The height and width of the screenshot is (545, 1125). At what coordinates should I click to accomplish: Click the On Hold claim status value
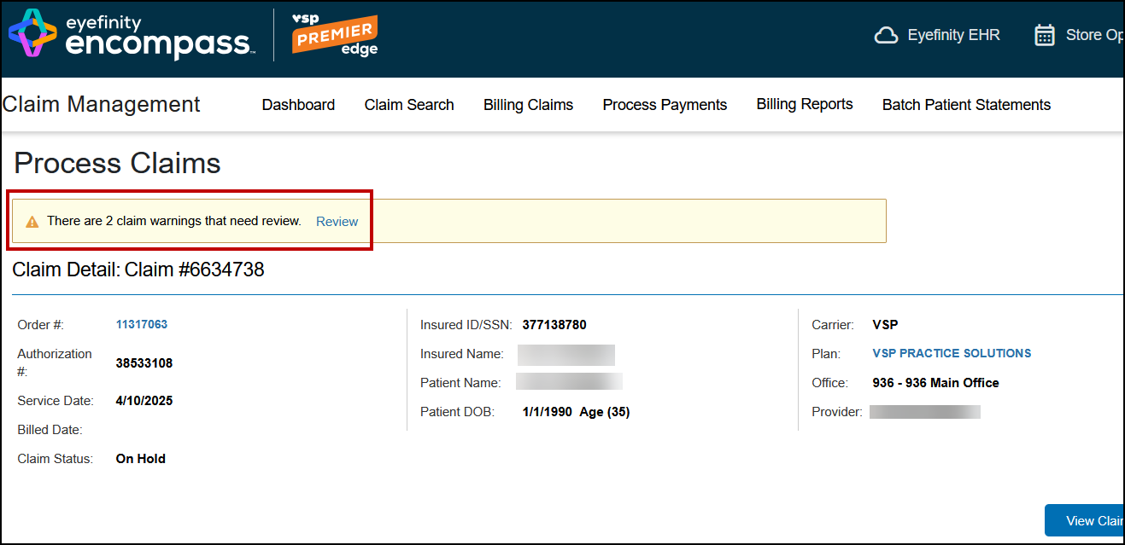[141, 459]
